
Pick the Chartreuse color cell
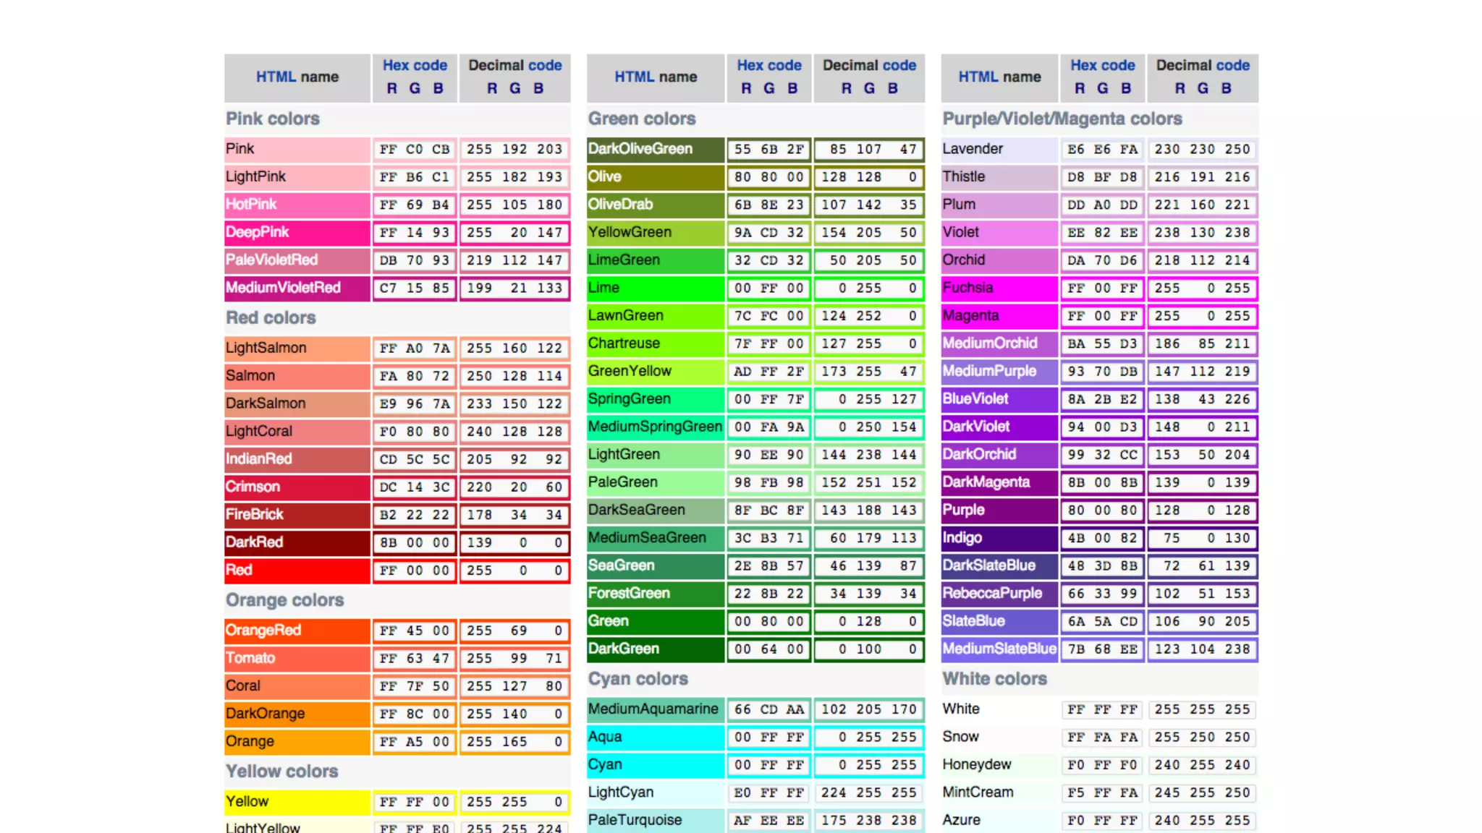coord(655,343)
